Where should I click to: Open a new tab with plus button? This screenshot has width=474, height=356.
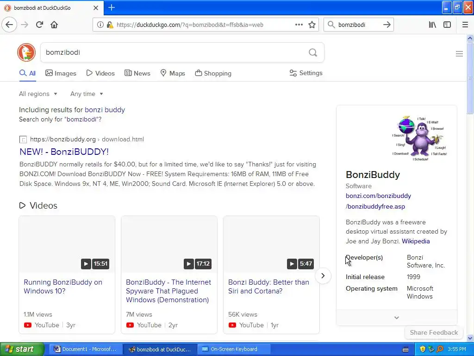coord(112,7)
